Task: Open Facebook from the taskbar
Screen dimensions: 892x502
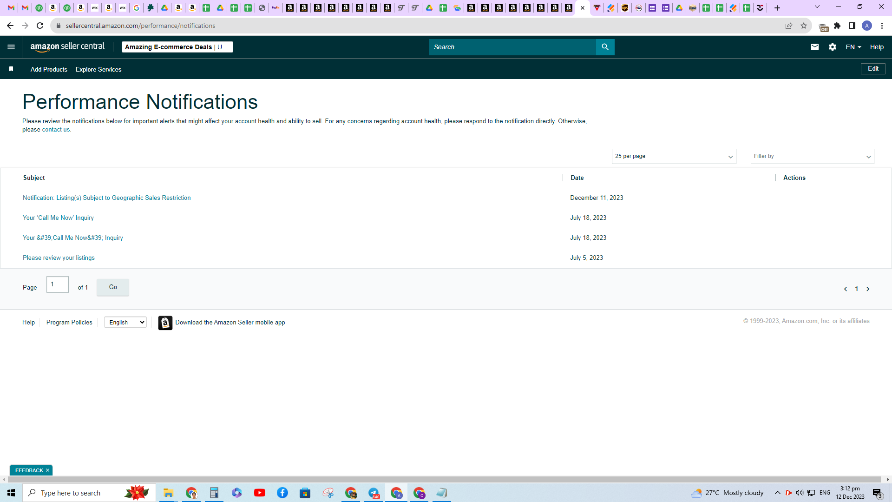Action: 282,493
